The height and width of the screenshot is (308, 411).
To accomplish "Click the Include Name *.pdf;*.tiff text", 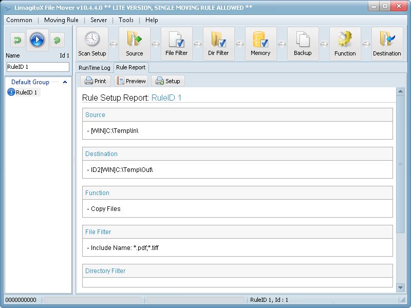I will tap(124, 248).
